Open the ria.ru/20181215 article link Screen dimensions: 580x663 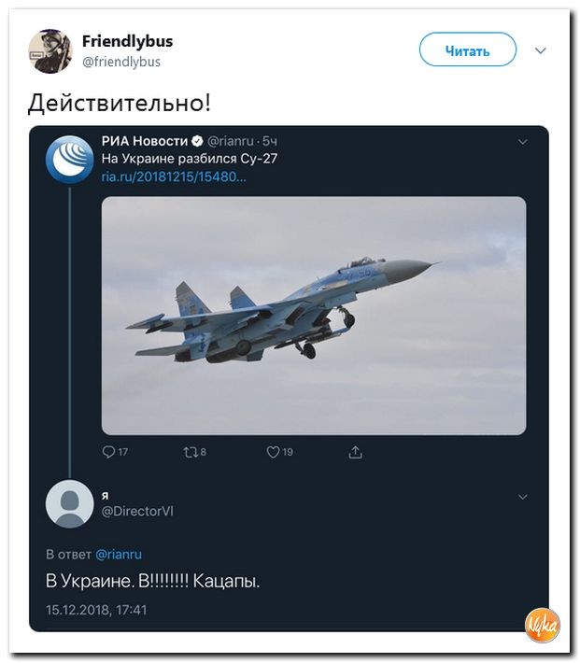pyautogui.click(x=174, y=176)
